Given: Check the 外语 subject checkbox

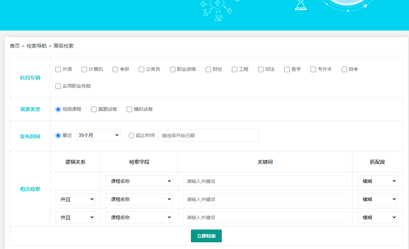Looking at the screenshot, I should click(x=58, y=69).
